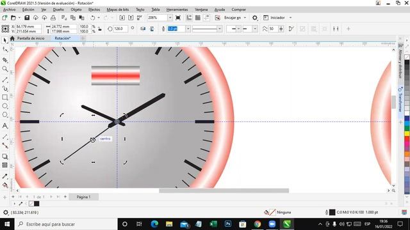
Task: Toggle the lock ratio padlock
Action: click(100, 29)
